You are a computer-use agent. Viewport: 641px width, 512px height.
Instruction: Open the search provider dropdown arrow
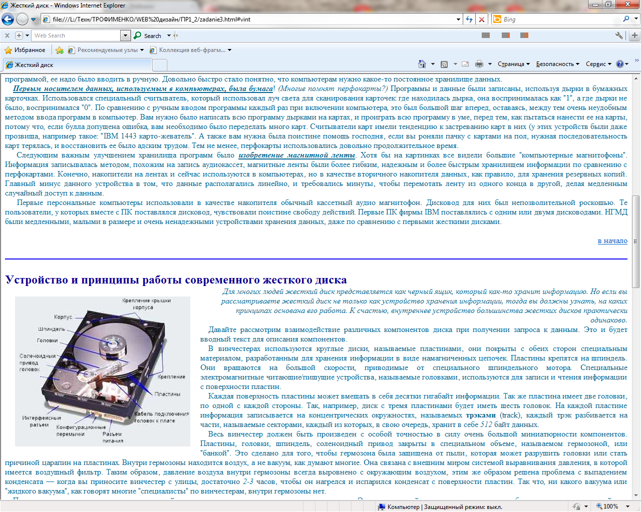[x=636, y=19]
